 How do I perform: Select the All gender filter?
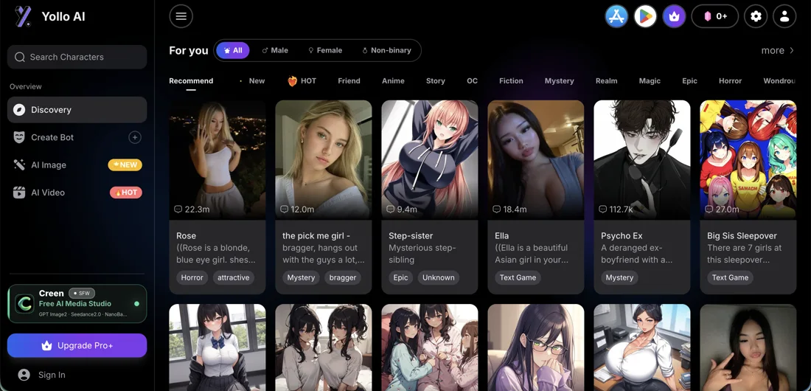[233, 50]
